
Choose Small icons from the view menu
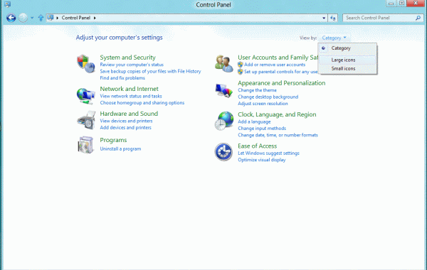tap(347, 68)
